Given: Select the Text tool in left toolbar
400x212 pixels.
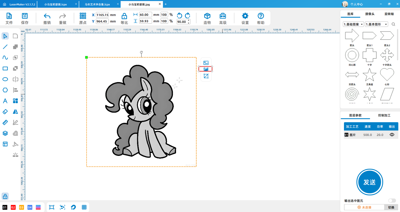Looking at the screenshot, I should coord(5,101).
